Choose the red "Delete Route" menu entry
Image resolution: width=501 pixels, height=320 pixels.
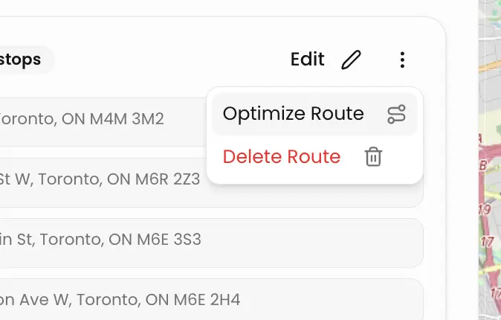coord(282,157)
